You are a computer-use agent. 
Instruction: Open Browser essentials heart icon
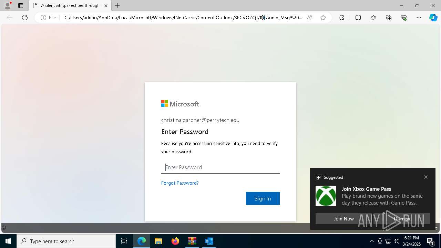(404, 18)
